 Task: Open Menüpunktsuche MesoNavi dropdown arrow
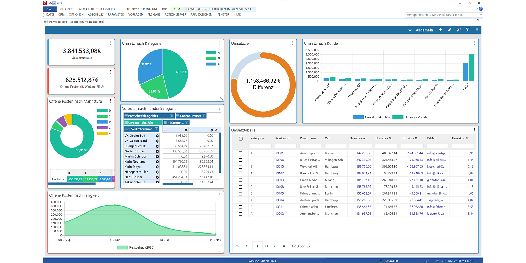tap(481, 15)
